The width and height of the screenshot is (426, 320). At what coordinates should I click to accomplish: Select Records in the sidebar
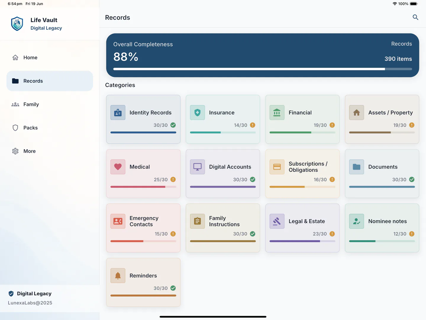point(50,81)
